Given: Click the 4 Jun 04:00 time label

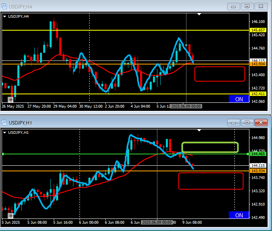Looking at the screenshot, I should point(140,106).
